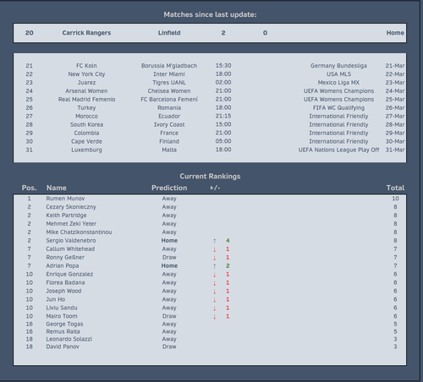
Task: Click the Carrick Rangers team name
Action: (86, 33)
